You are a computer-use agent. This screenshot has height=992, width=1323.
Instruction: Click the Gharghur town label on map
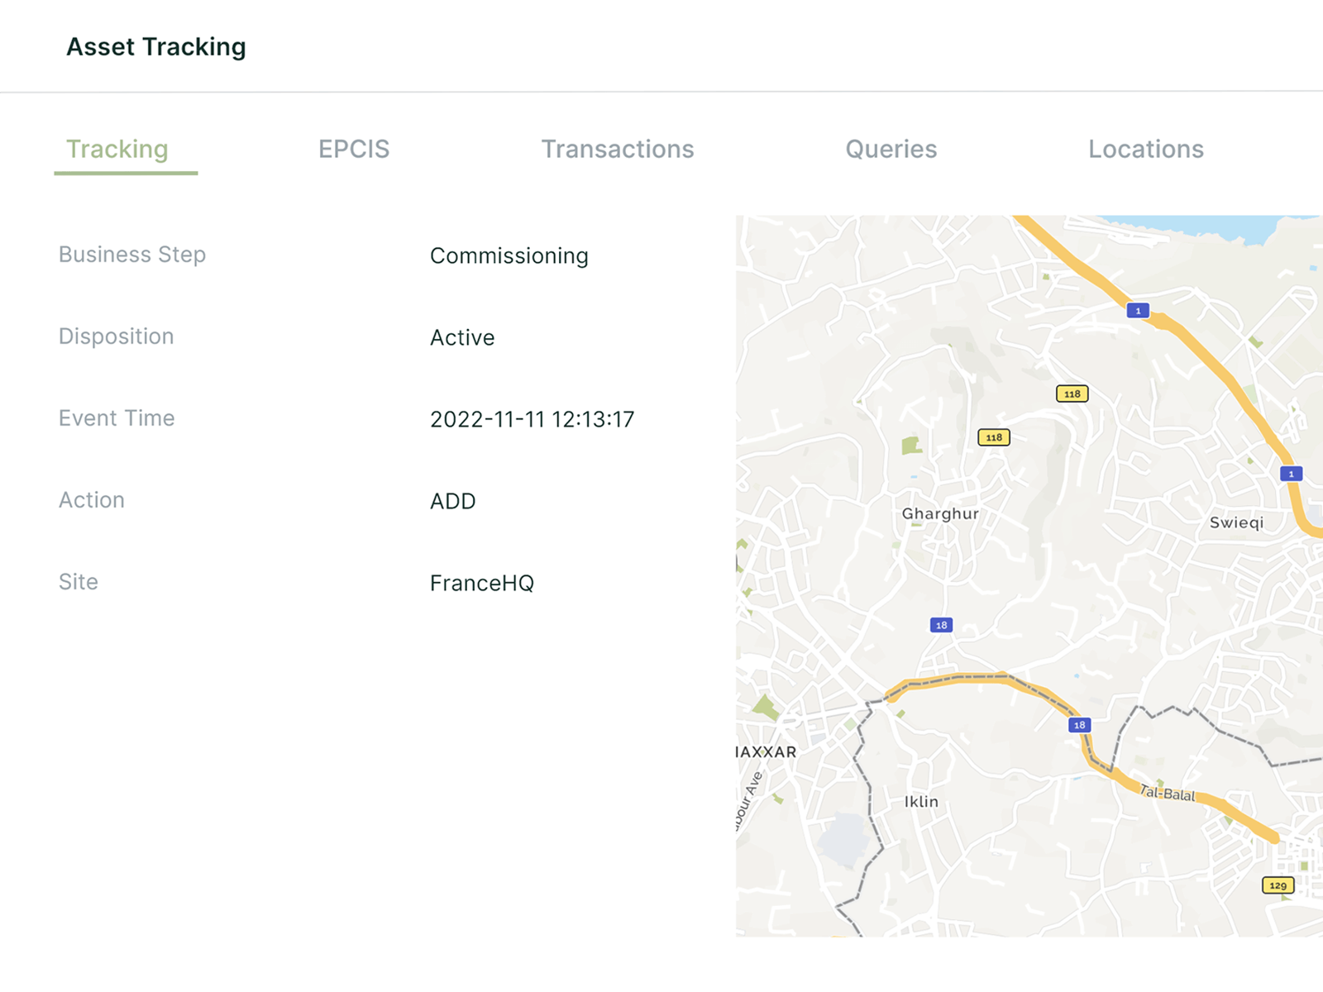pos(940,513)
